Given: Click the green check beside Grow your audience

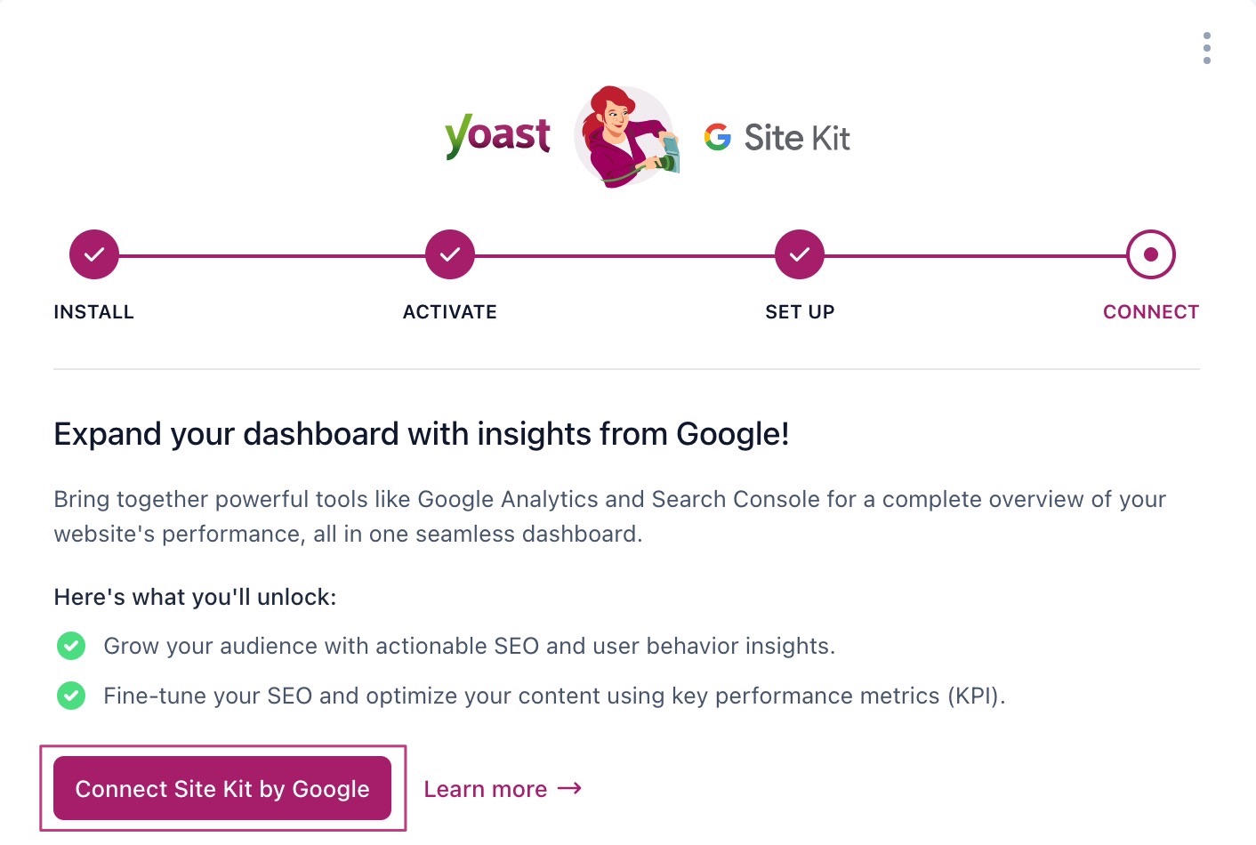Looking at the screenshot, I should [x=71, y=646].
